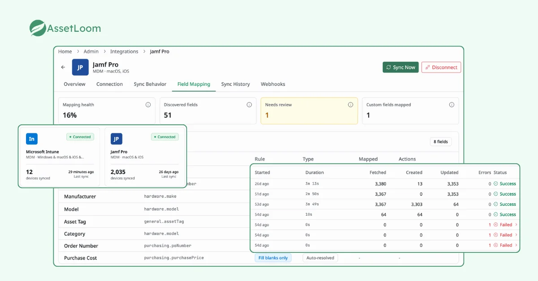Open the Needs review card

pyautogui.click(x=309, y=111)
